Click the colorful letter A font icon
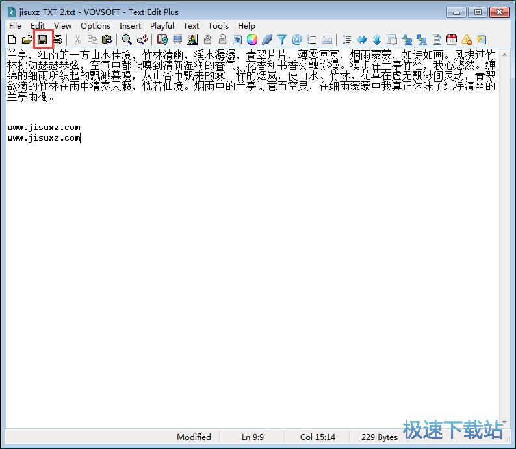Screen dimensions: 516x449 coord(192,40)
